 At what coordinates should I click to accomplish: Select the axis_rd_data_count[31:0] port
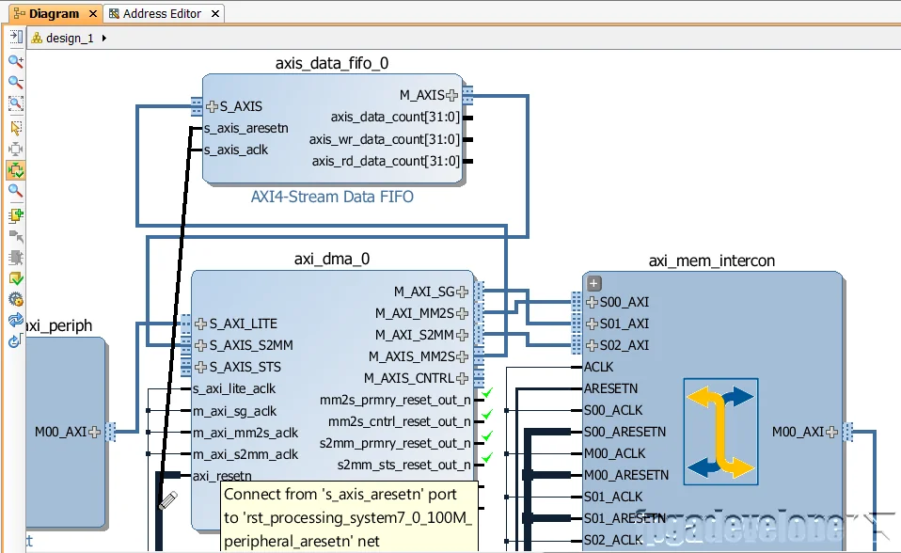(x=387, y=161)
